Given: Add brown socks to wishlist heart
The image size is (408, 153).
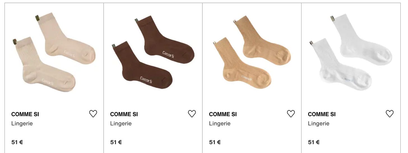Looking at the screenshot, I should (192, 114).
